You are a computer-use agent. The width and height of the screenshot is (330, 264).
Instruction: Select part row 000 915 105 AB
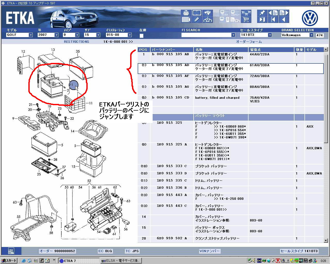(x=230, y=57)
